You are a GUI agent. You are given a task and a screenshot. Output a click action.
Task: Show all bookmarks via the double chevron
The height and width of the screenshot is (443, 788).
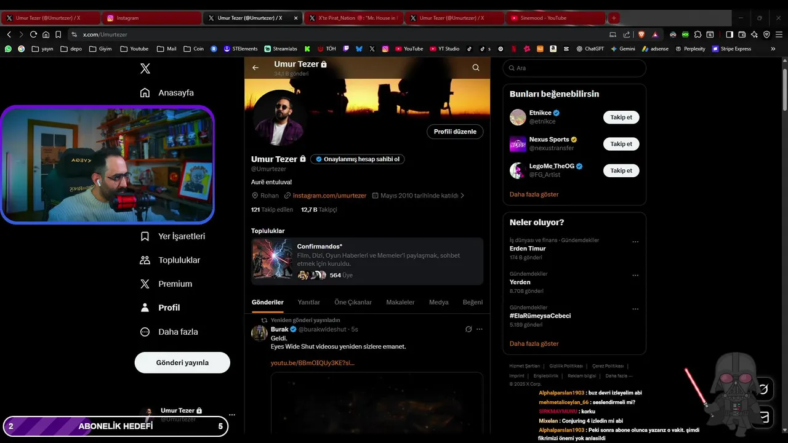(x=773, y=49)
